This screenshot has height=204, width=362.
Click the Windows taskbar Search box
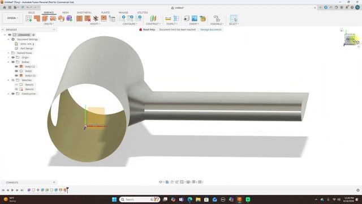pyautogui.click(x=140, y=199)
